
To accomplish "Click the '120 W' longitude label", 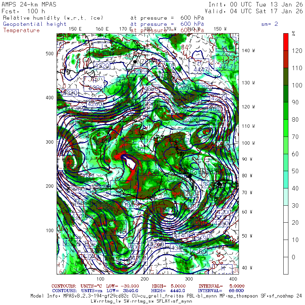I will click(248, 107).
